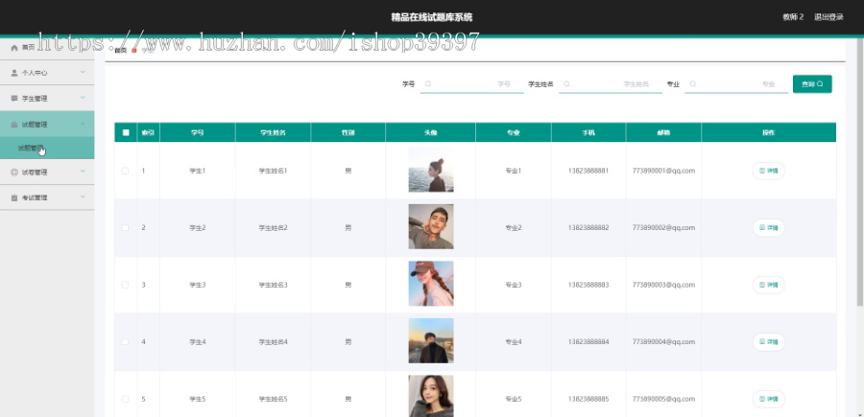Click the search icon in 学号 field
864x417 pixels.
tap(428, 84)
